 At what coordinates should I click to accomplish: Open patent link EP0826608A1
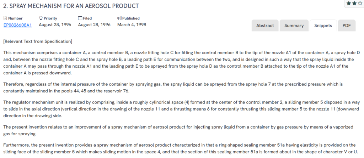17,25
